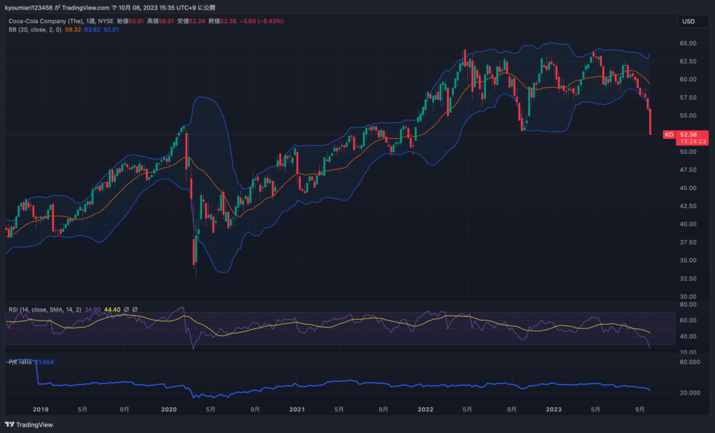Screen dimensions: 715x433
Task: Select the RSI (14, close, SMA, 14, 2) label
Action: click(45, 309)
